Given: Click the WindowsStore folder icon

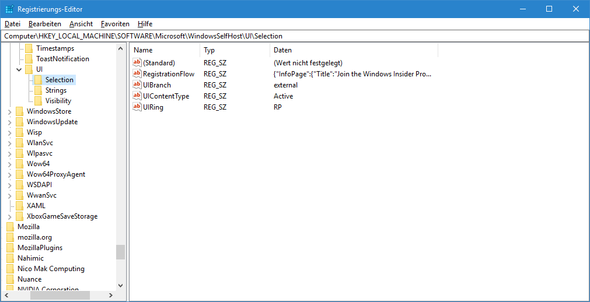Looking at the screenshot, I should click(20, 111).
